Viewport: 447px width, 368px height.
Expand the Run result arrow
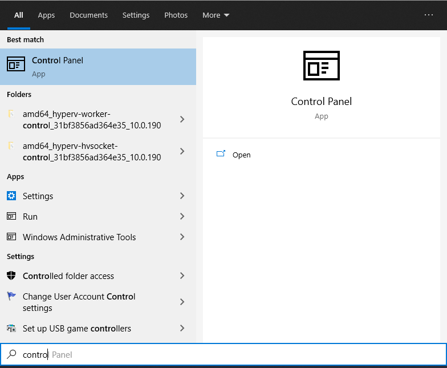click(182, 216)
